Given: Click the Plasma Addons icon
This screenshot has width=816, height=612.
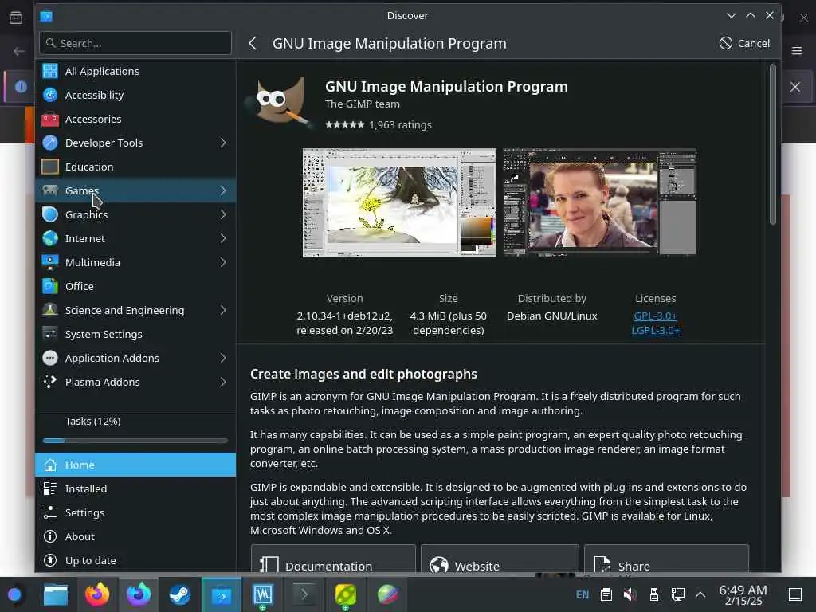Looking at the screenshot, I should click(50, 382).
